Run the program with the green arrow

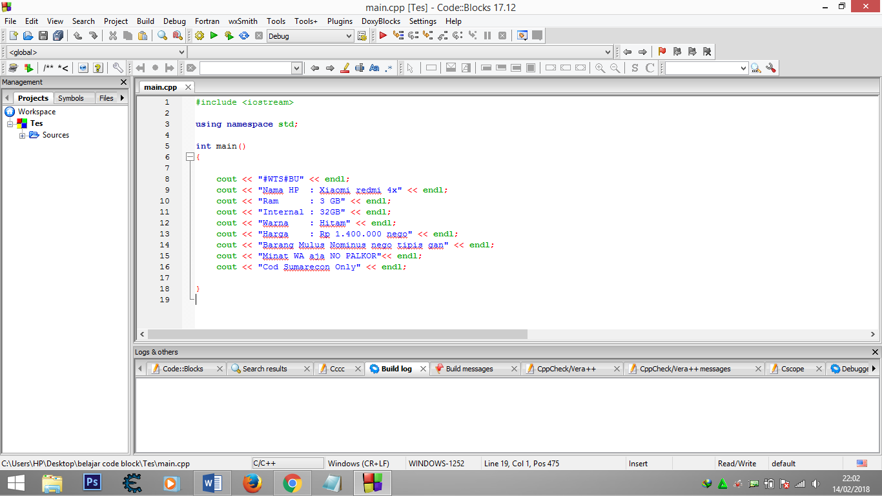(x=214, y=36)
